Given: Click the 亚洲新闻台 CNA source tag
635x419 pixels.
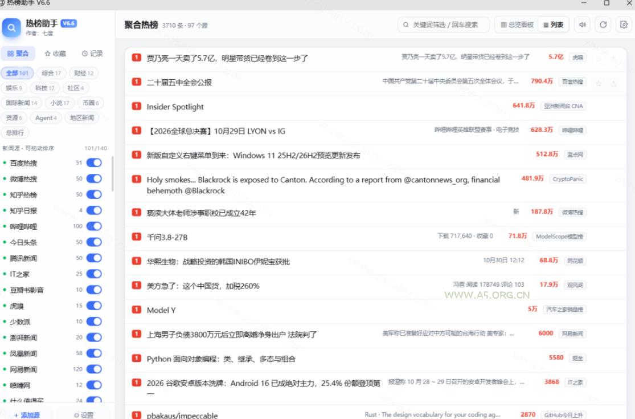Looking at the screenshot, I should click(x=563, y=106).
